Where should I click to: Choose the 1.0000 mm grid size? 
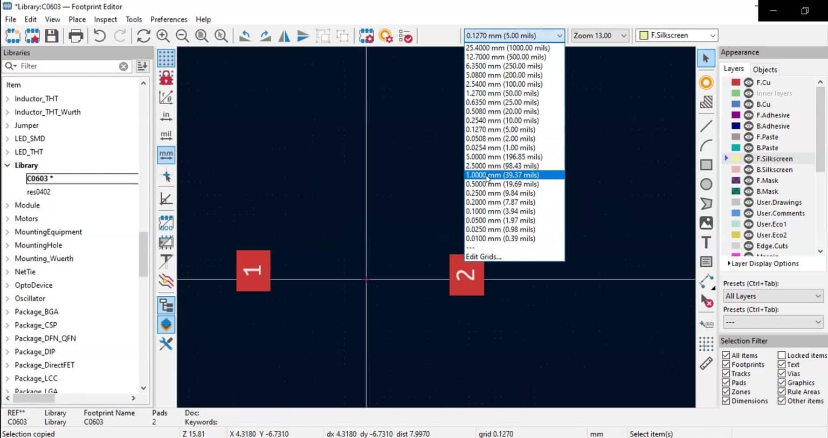point(501,175)
